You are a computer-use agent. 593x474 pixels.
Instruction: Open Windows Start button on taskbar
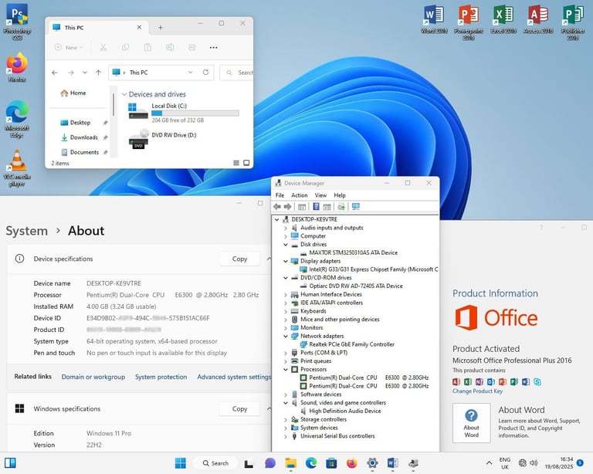tap(181, 463)
